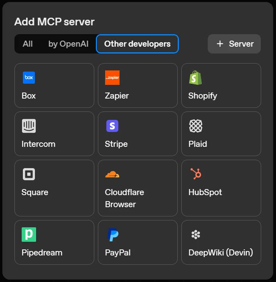Add a custom server with Server button
This screenshot has height=282, width=276.
click(234, 44)
